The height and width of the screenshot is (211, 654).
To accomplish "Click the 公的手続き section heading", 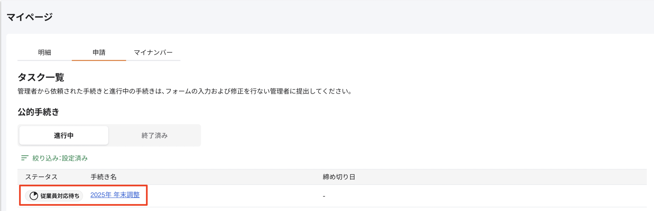I will 38,112.
